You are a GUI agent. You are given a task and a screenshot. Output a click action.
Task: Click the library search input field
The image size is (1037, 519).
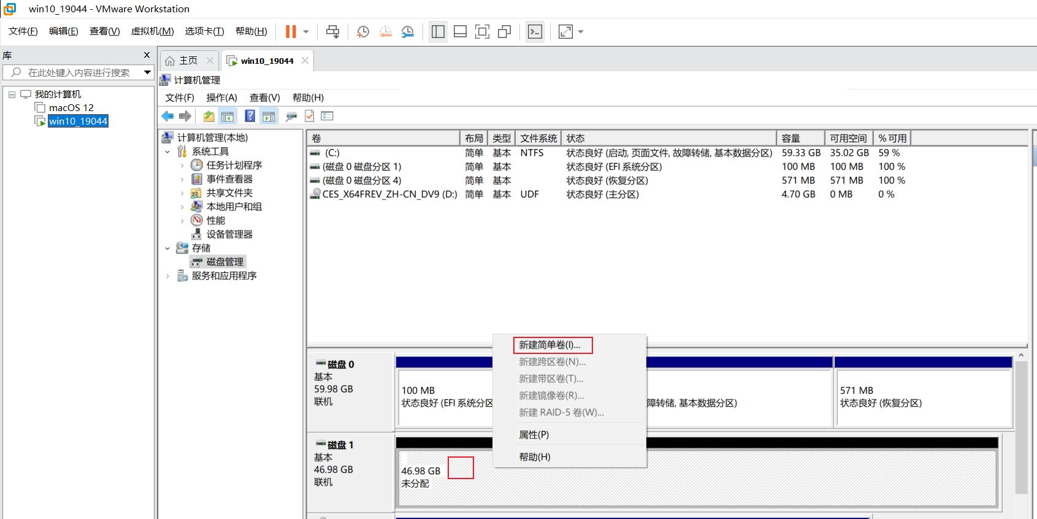78,72
